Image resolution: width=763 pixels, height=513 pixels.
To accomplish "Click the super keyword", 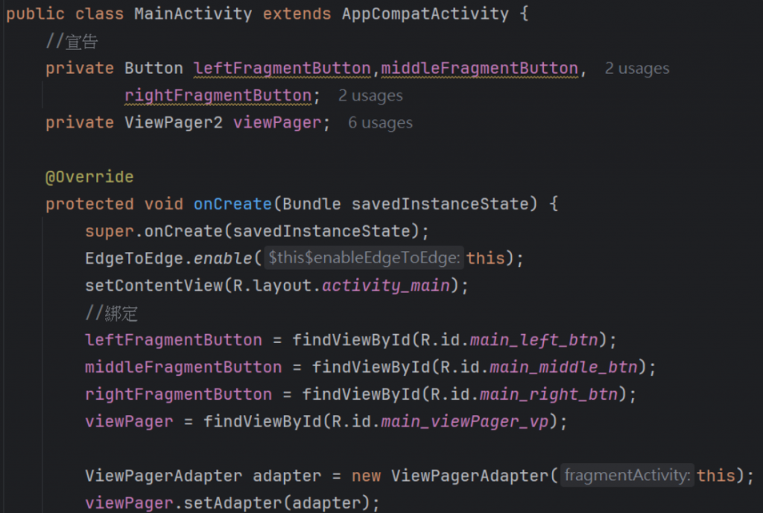I will [x=110, y=231].
